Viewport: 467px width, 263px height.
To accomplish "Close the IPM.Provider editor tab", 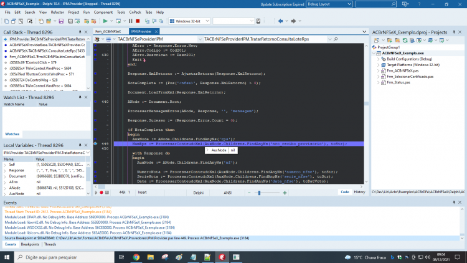I will [x=156, y=32].
